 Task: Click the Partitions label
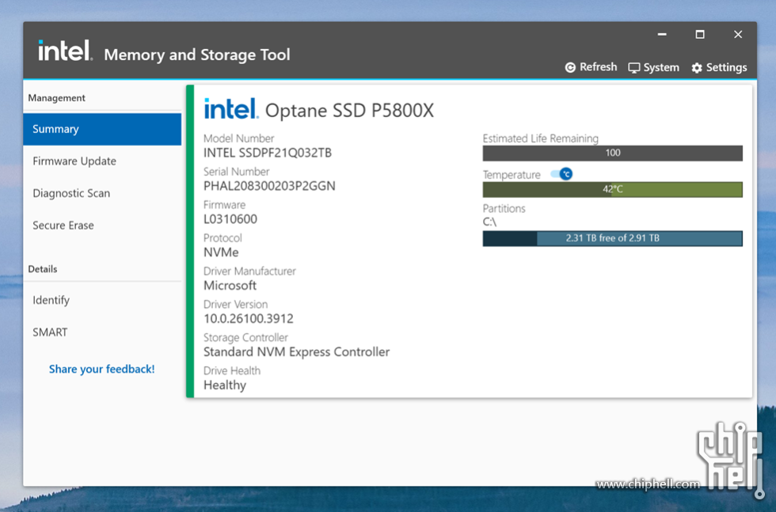(504, 208)
